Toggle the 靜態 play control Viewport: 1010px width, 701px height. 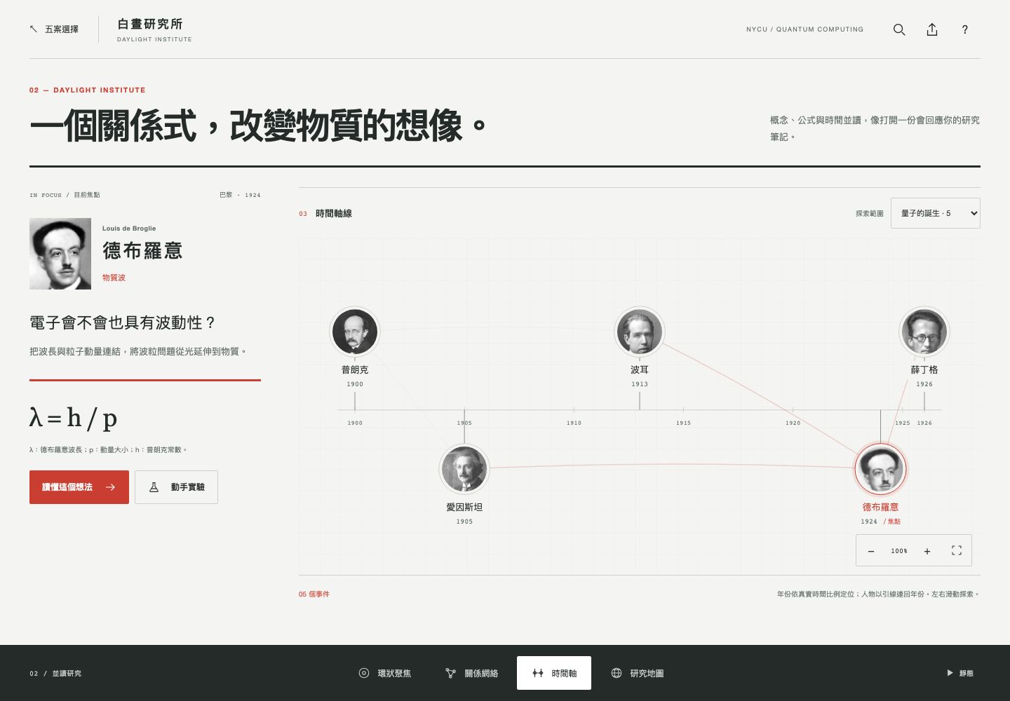point(960,673)
